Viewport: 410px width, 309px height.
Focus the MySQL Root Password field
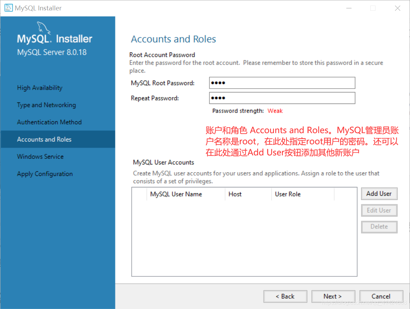click(x=282, y=83)
